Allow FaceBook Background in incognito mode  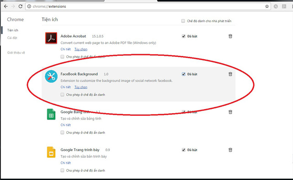[x=62, y=94]
